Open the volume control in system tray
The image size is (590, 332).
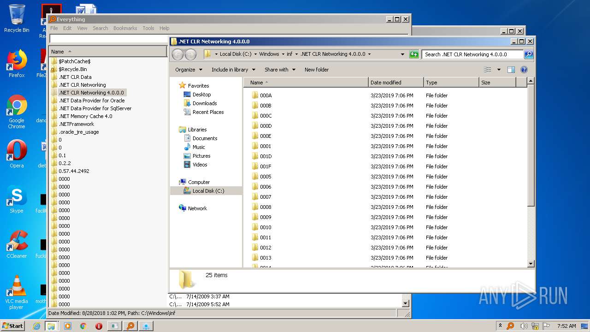point(524,326)
